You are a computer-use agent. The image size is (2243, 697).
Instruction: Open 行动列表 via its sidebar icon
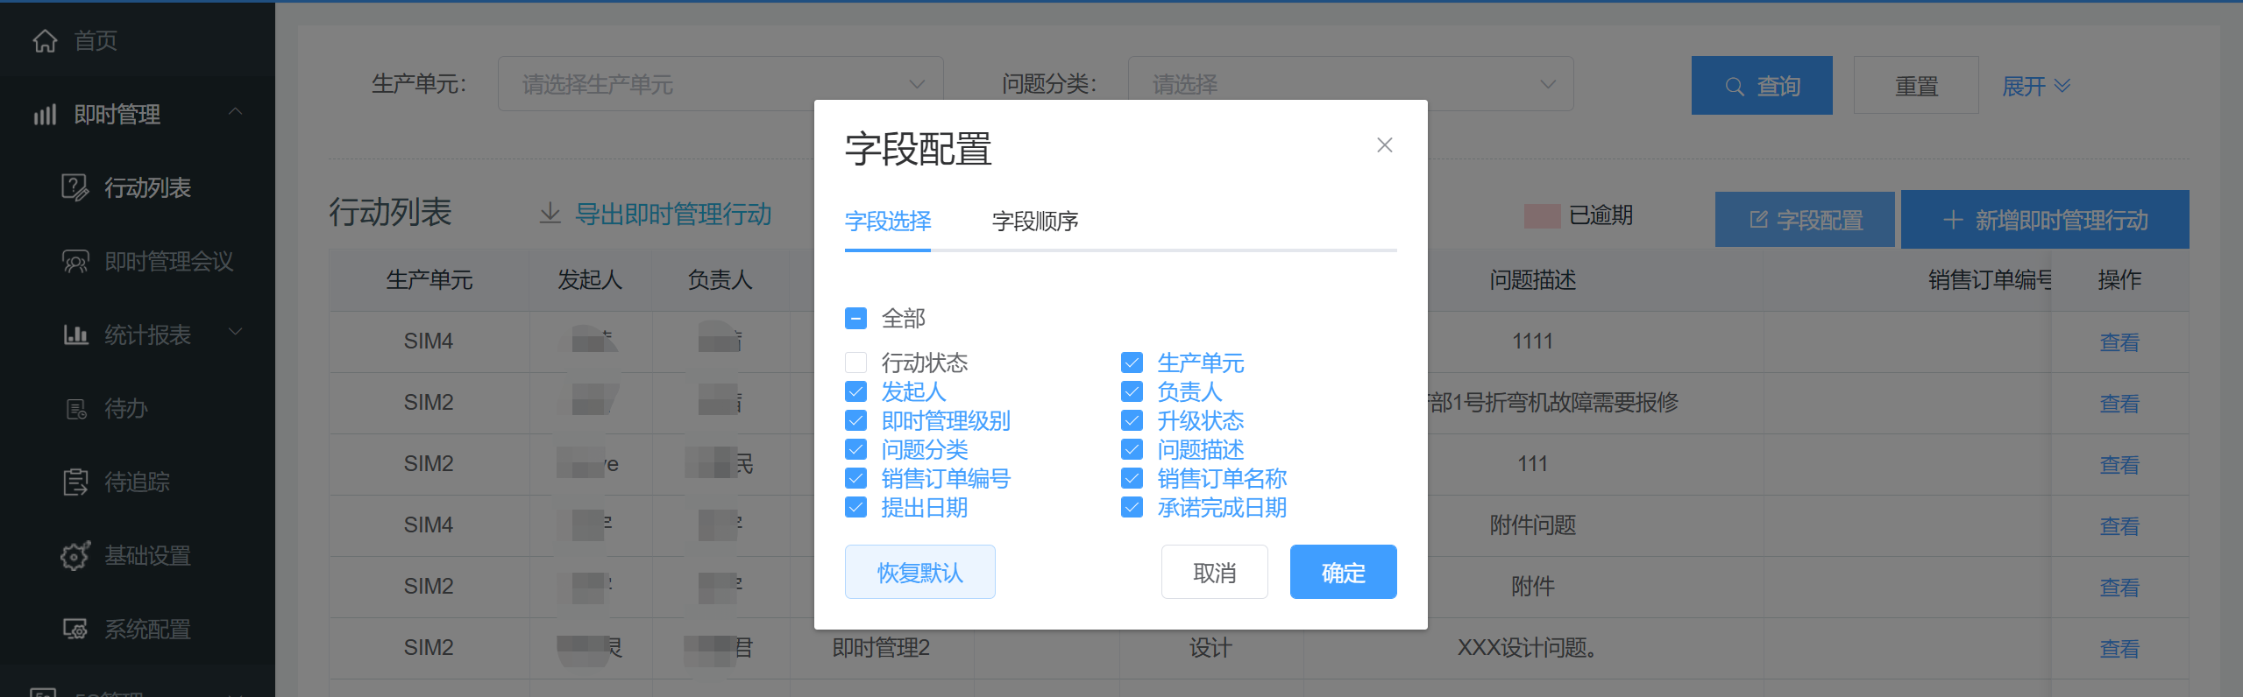point(75,187)
